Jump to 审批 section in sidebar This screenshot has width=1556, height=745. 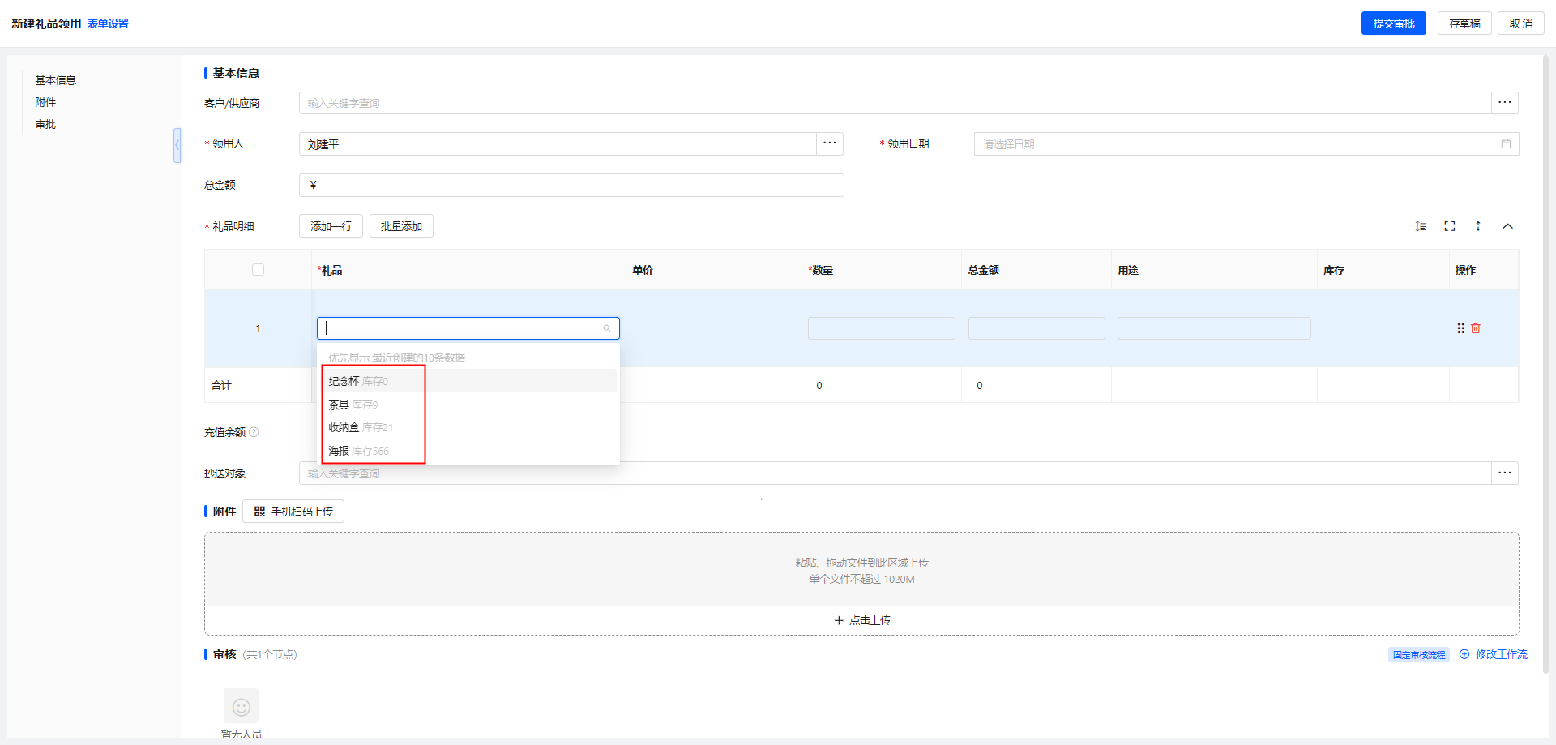[x=45, y=124]
